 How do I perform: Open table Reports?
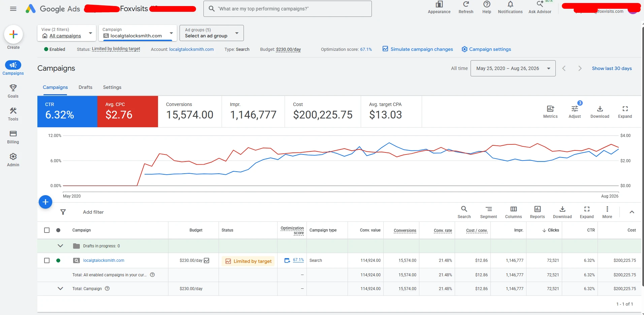tap(537, 212)
